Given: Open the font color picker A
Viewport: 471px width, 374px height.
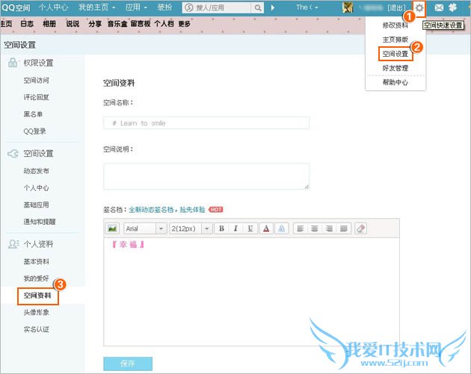Looking at the screenshot, I should (267, 228).
